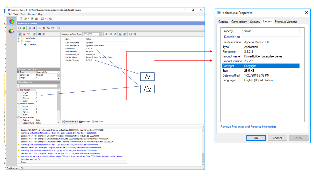314x177 pixels.
Task: Click OK in pbbeta.exe Properties
Action: pyautogui.click(x=256, y=138)
